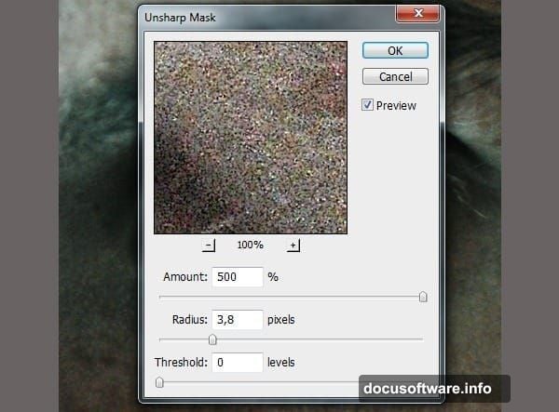The image size is (559, 412).
Task: Toggle the Preview checkbox
Action: tap(367, 105)
